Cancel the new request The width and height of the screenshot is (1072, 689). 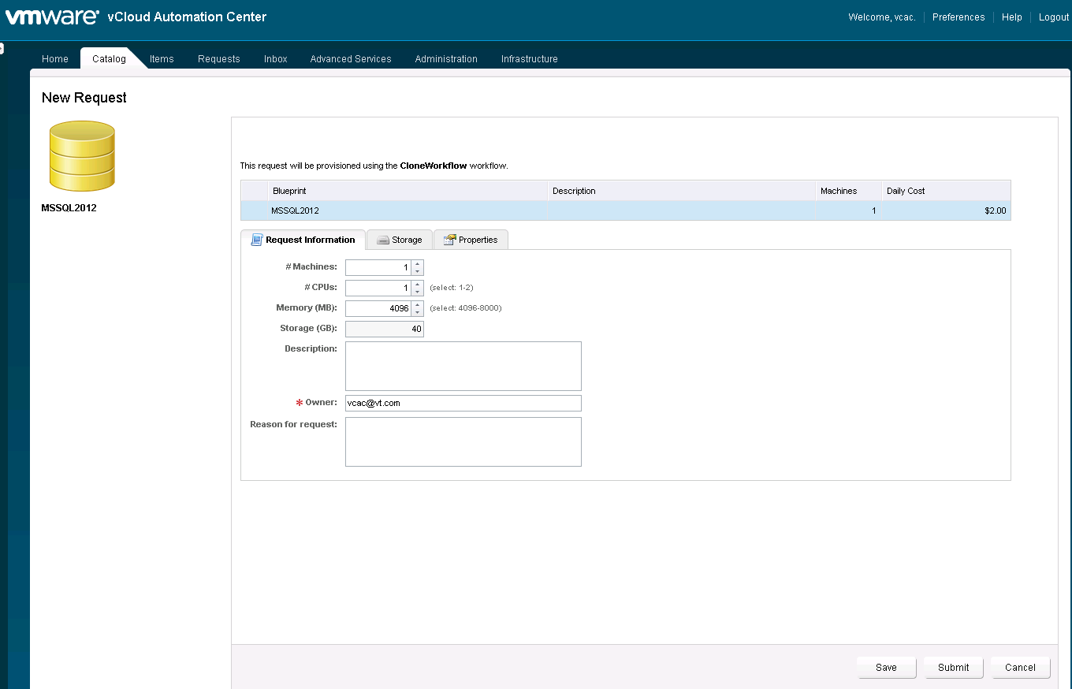1021,668
